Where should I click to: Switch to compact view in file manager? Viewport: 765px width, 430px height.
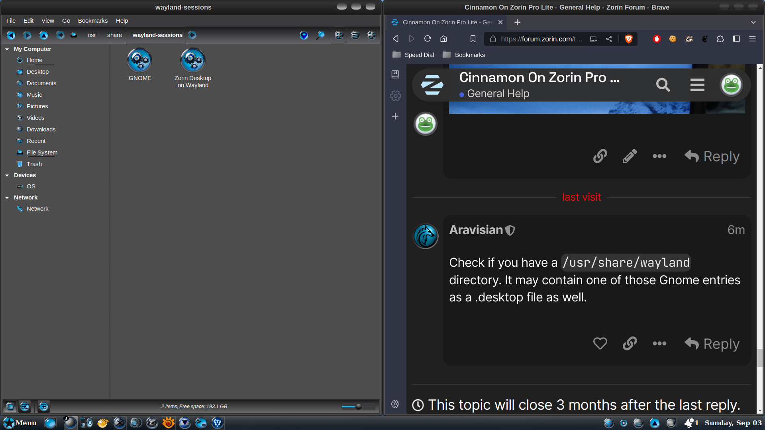[x=371, y=35]
